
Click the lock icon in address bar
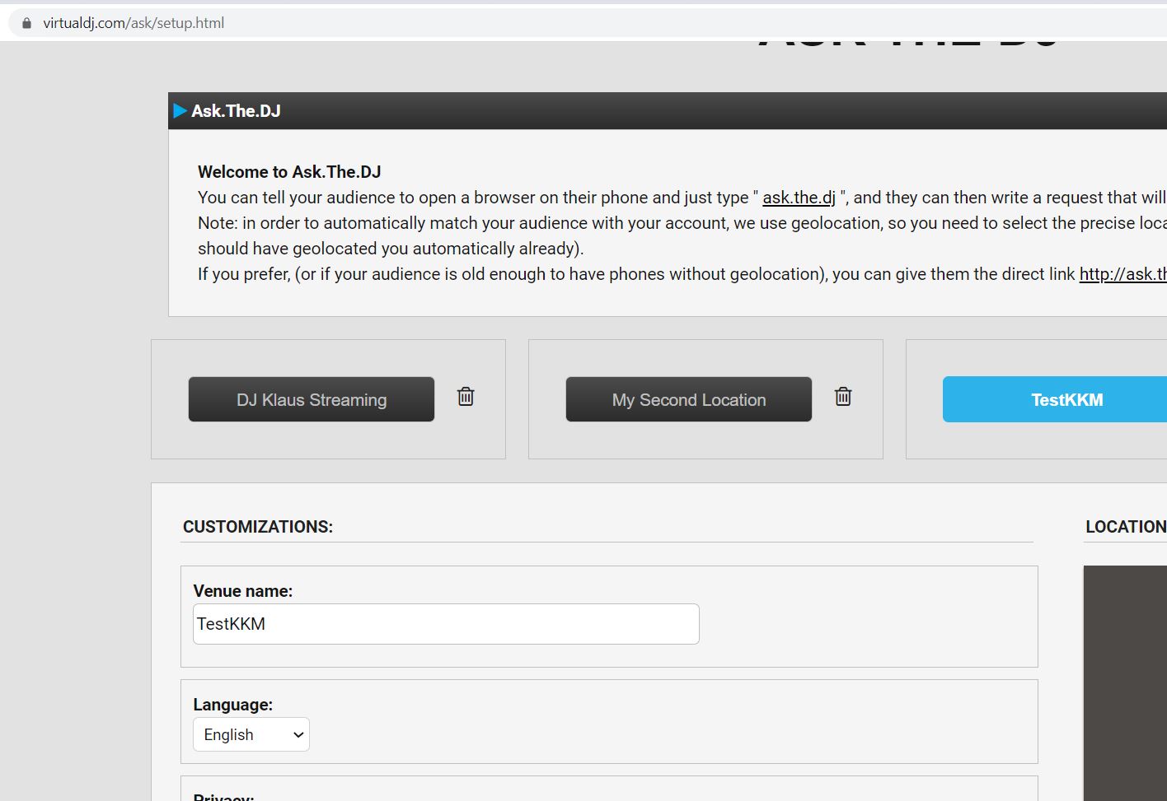coord(26,23)
